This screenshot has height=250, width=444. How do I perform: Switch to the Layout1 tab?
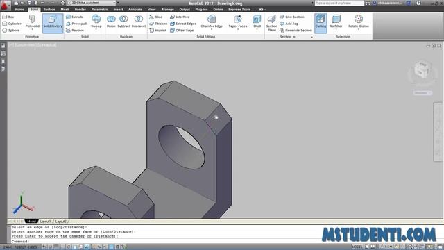(45, 222)
